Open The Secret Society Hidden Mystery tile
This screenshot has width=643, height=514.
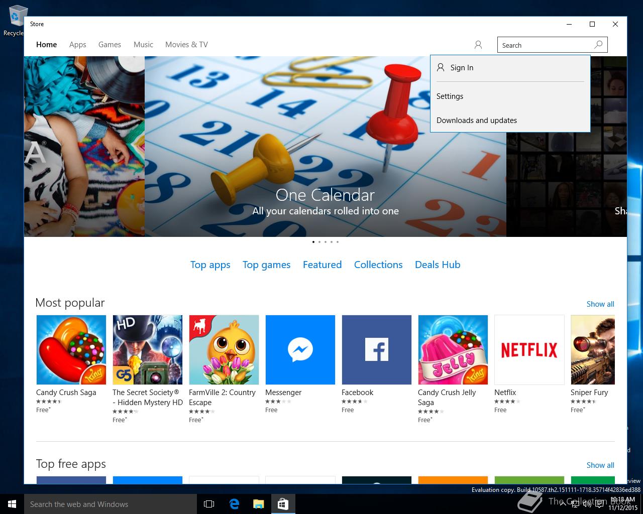[148, 350]
